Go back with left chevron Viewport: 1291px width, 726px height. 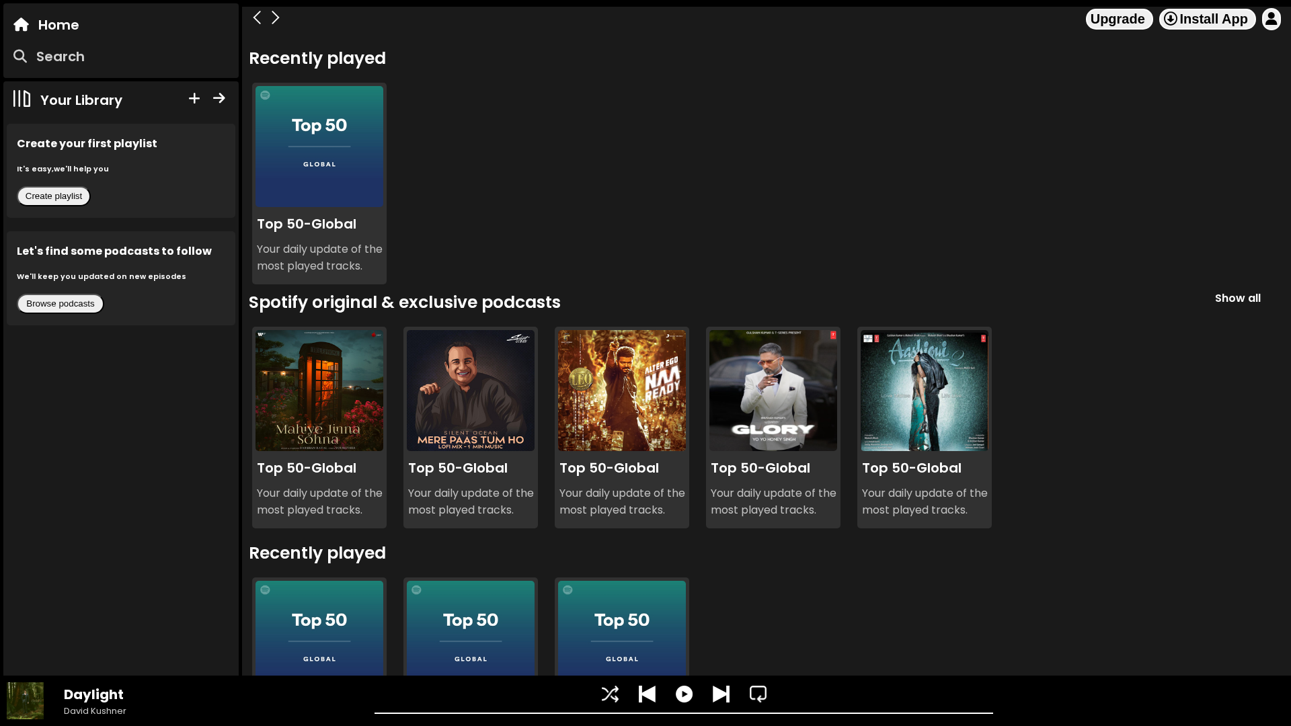(x=257, y=17)
